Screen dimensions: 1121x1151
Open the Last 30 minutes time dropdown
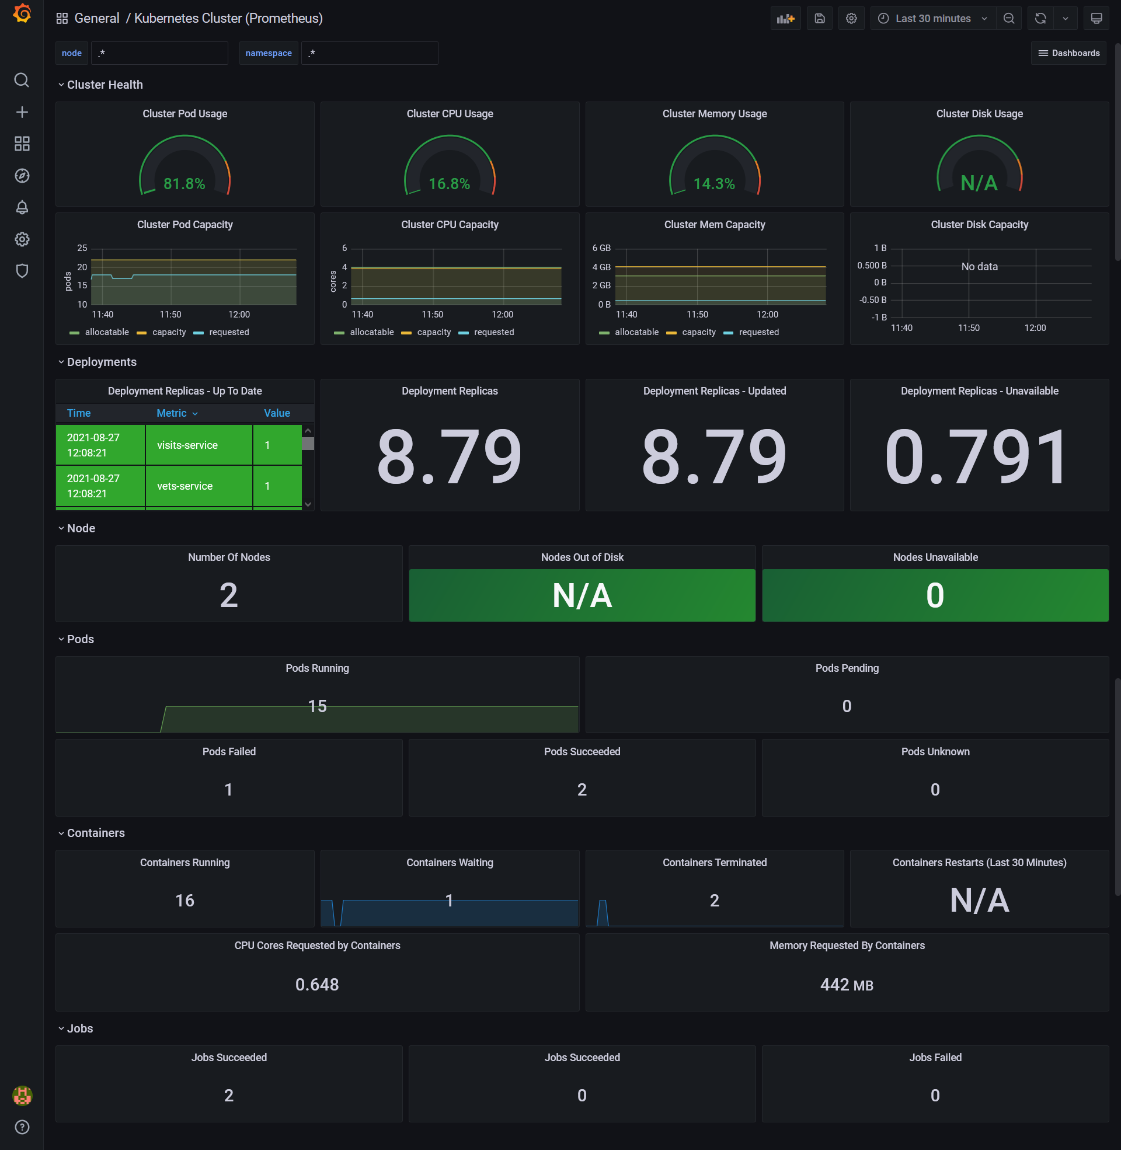pos(931,19)
